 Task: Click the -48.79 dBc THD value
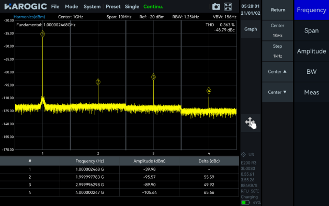[x=224, y=30]
